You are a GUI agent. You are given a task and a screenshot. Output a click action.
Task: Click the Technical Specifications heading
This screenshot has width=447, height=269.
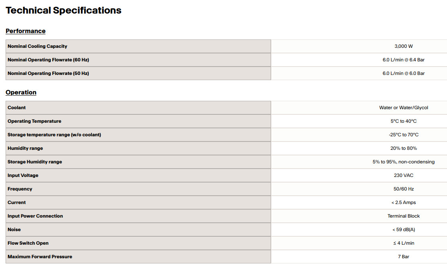pyautogui.click(x=63, y=10)
